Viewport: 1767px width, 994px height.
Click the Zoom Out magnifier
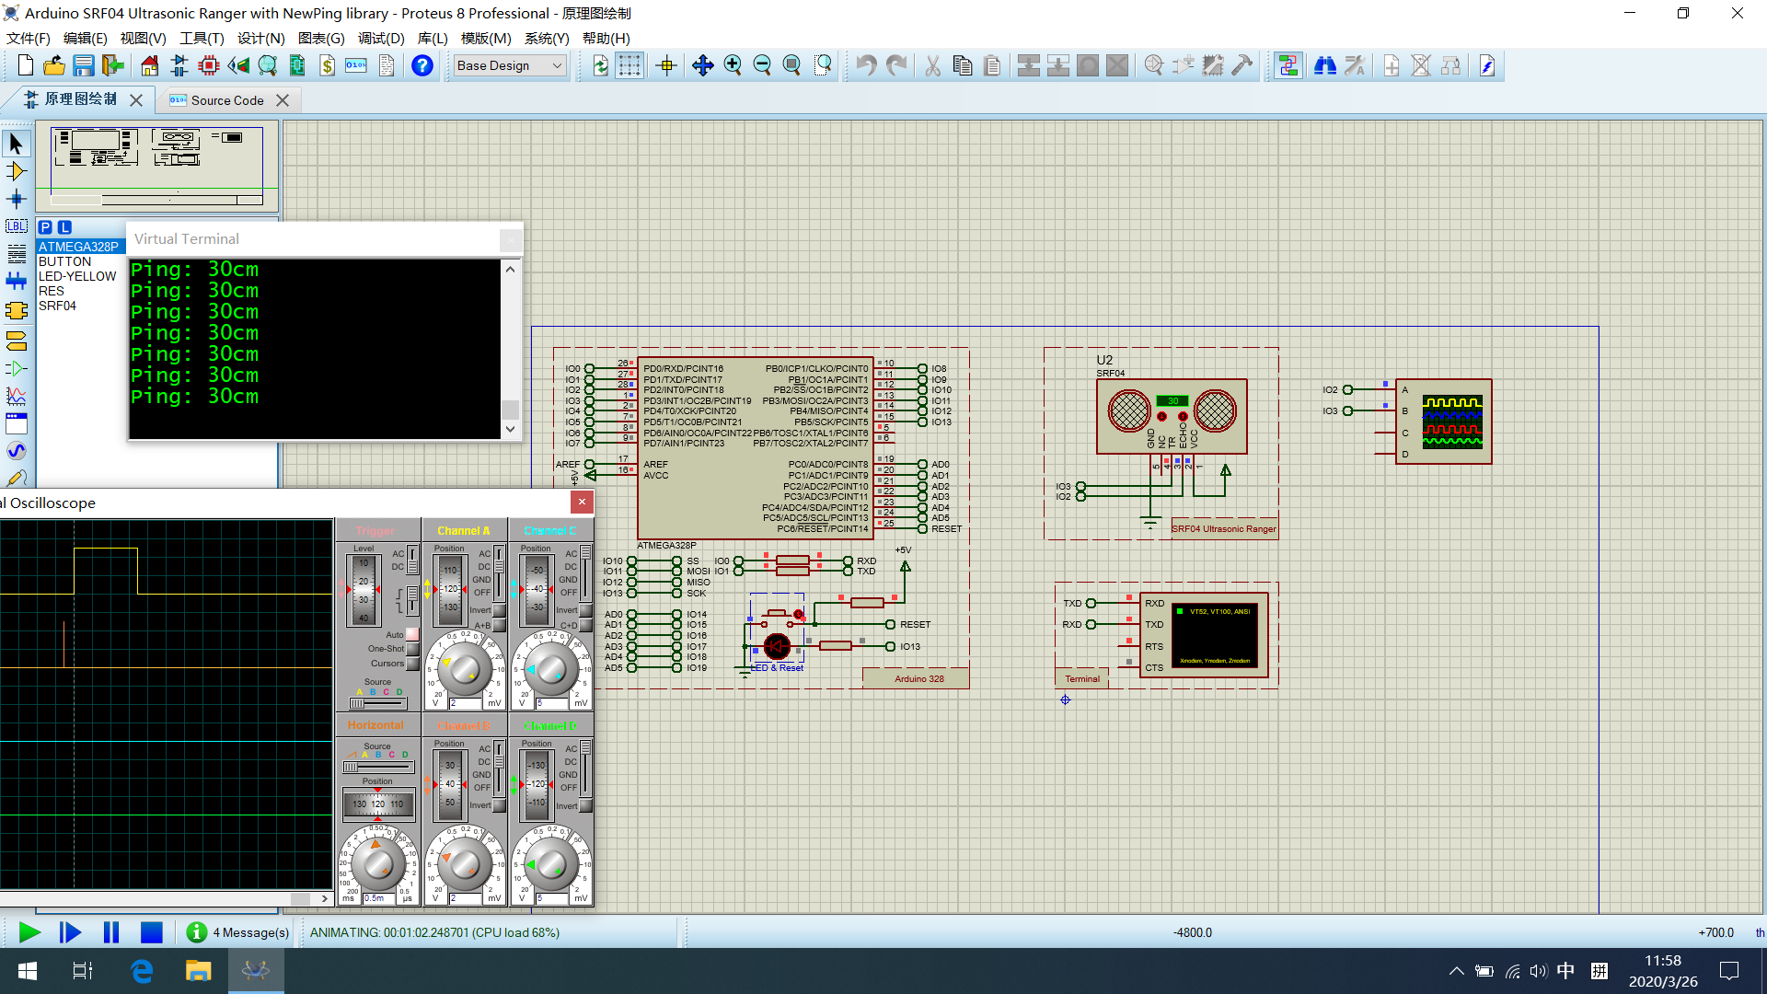point(762,65)
